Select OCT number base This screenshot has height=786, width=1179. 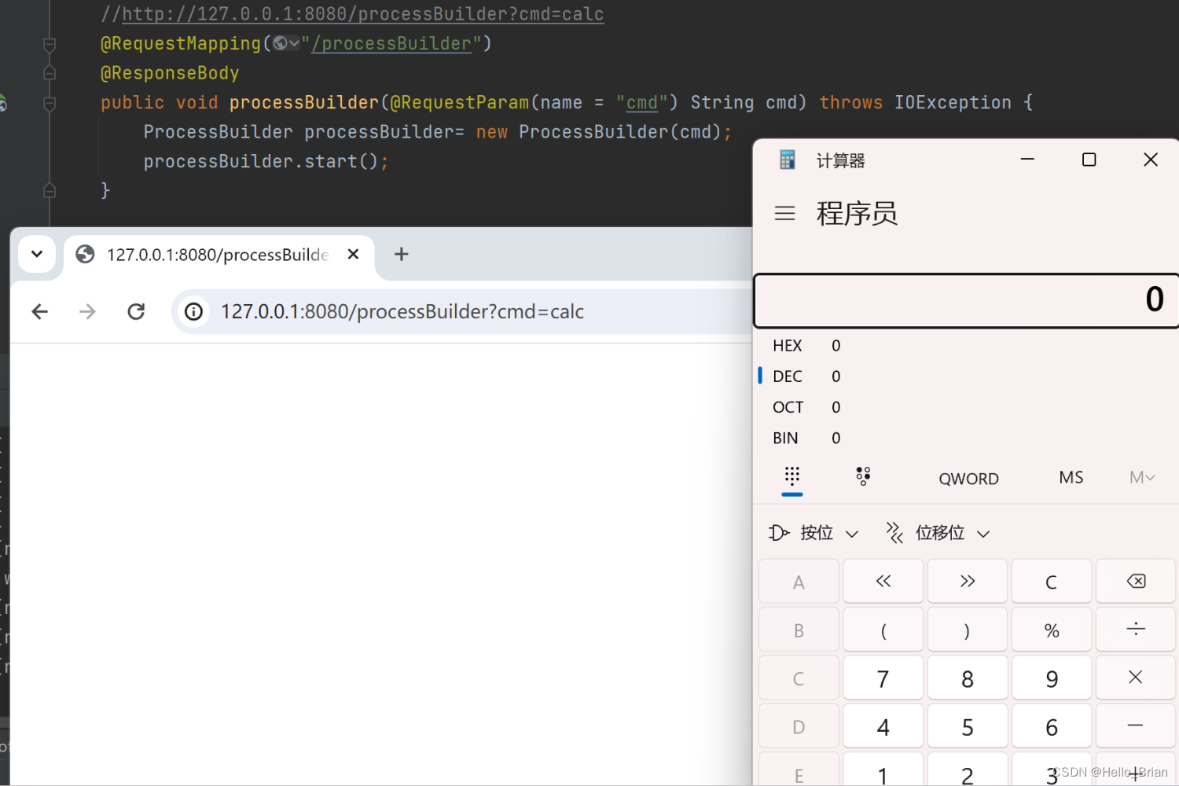coord(788,407)
